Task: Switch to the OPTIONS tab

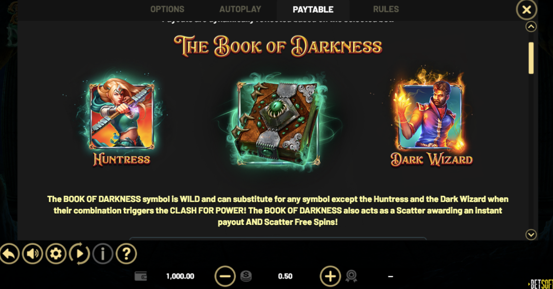Action: pyautogui.click(x=167, y=9)
